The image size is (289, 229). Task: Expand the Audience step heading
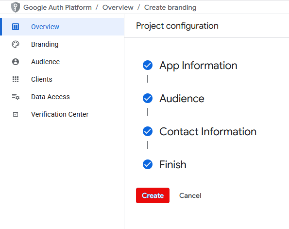[182, 99]
